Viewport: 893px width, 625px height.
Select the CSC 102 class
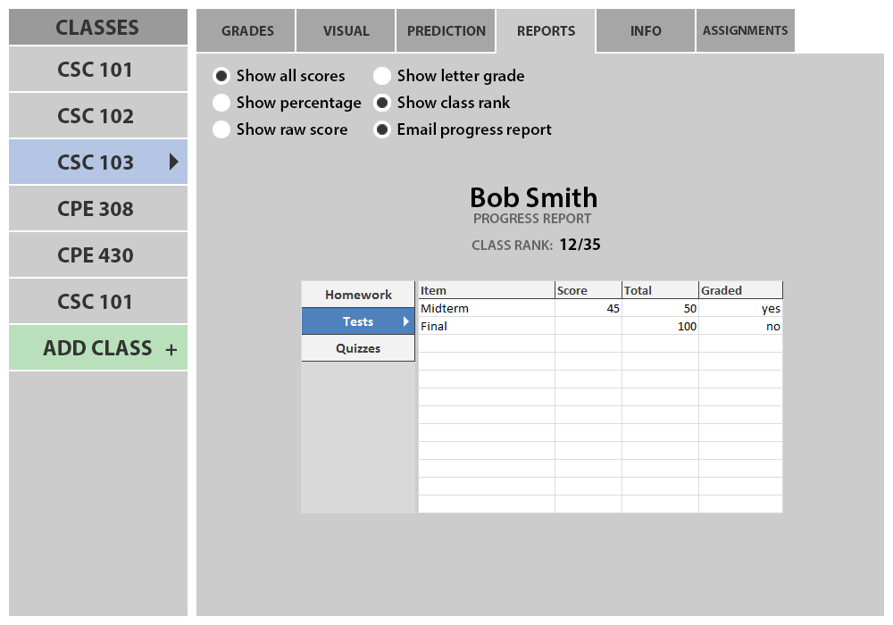[96, 116]
